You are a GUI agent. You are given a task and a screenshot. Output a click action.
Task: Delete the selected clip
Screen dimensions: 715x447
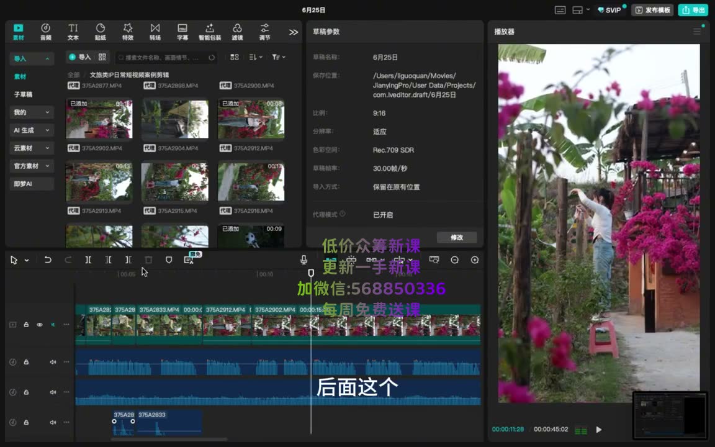click(x=148, y=260)
